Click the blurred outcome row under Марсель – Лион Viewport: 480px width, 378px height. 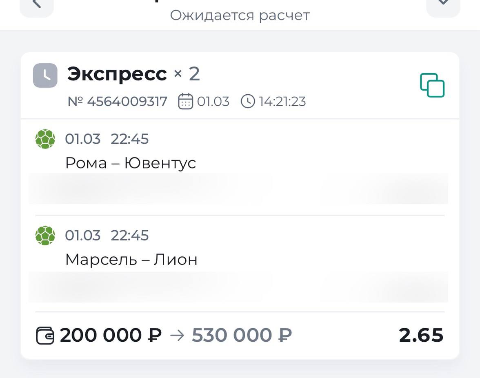click(238, 287)
